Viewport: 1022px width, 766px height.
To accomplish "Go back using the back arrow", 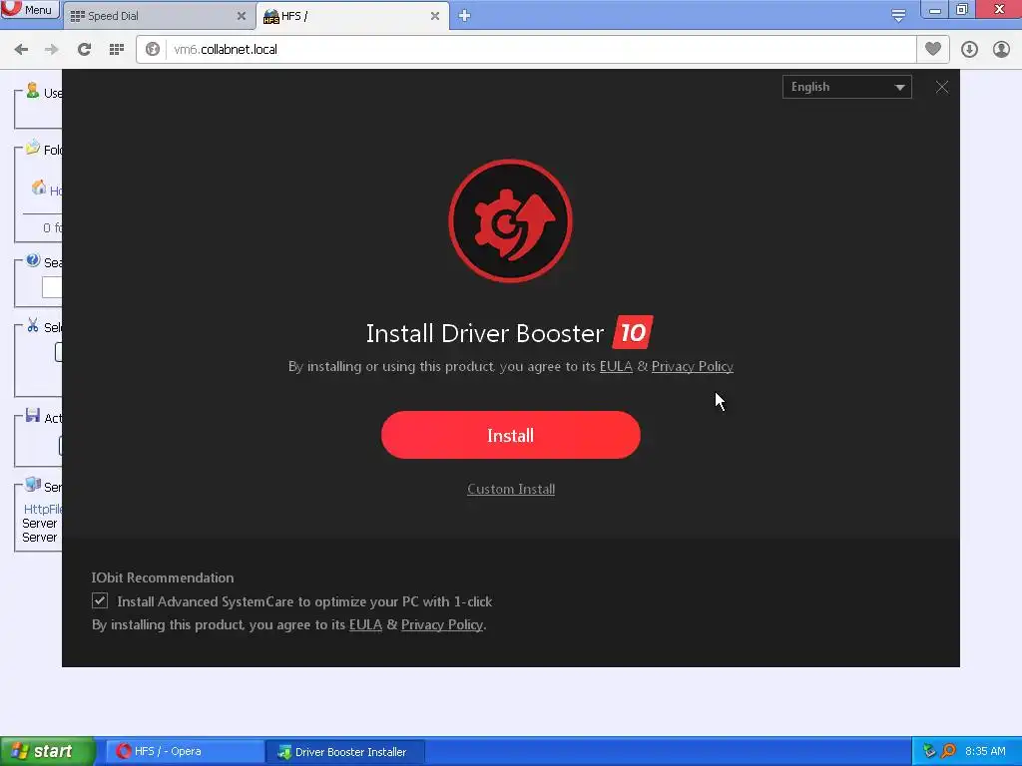I will tap(21, 50).
